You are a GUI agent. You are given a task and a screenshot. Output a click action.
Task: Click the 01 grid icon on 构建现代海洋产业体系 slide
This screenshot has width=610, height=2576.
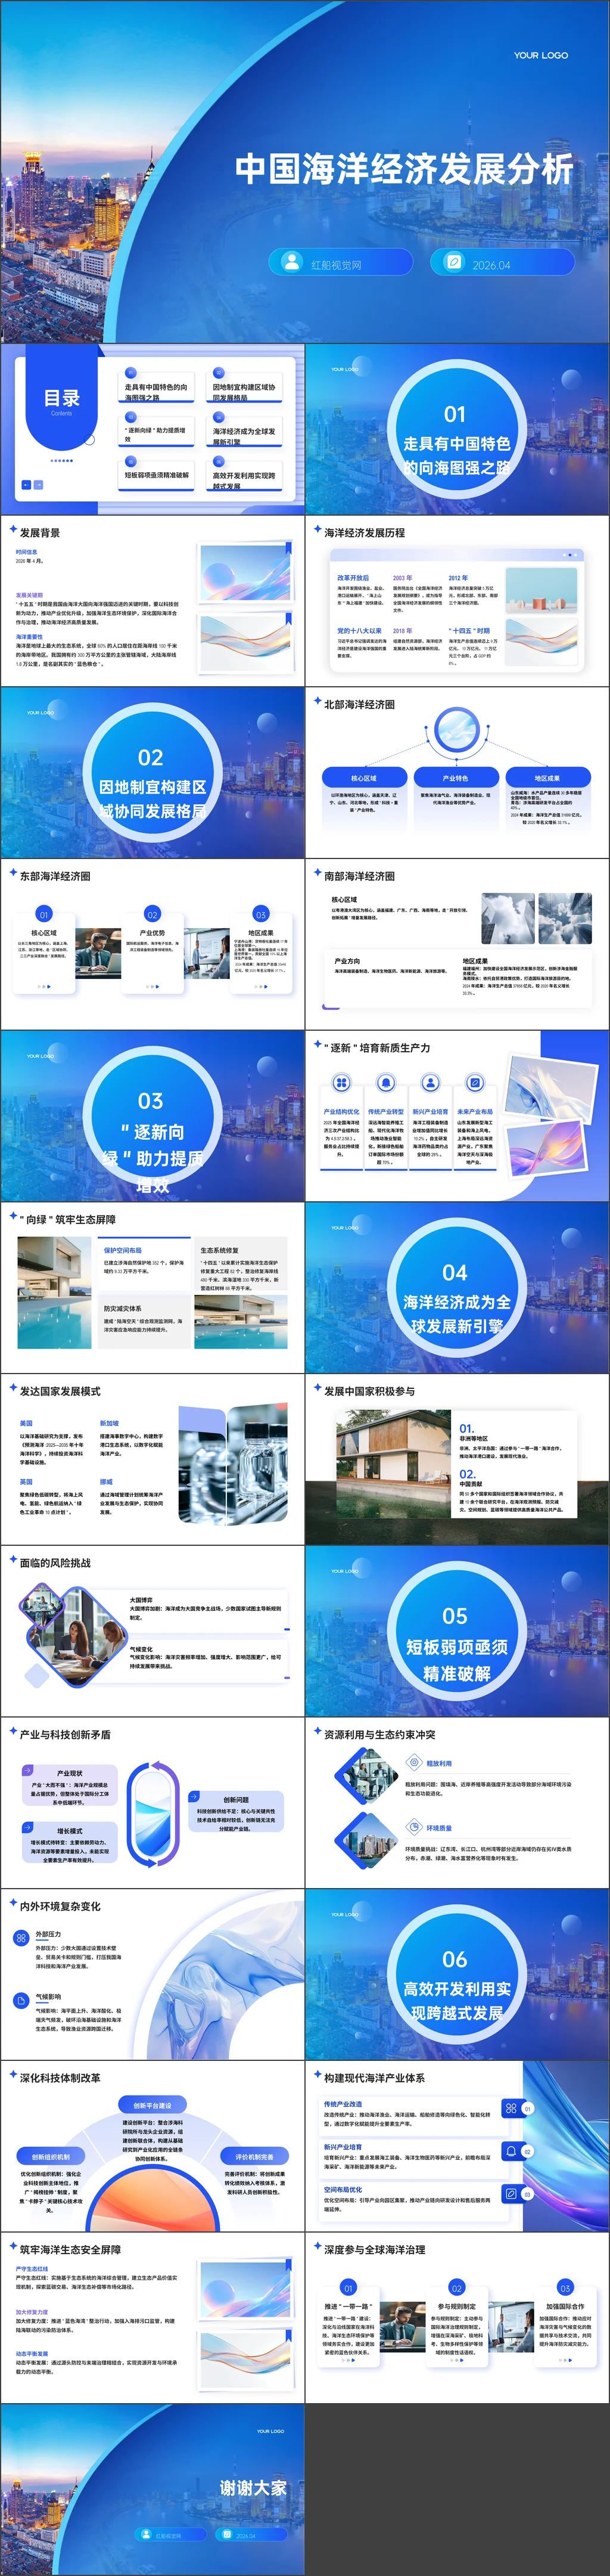pos(511,2108)
